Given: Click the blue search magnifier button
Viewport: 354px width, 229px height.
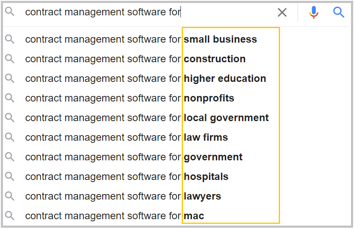Looking at the screenshot, I should click(x=339, y=12).
